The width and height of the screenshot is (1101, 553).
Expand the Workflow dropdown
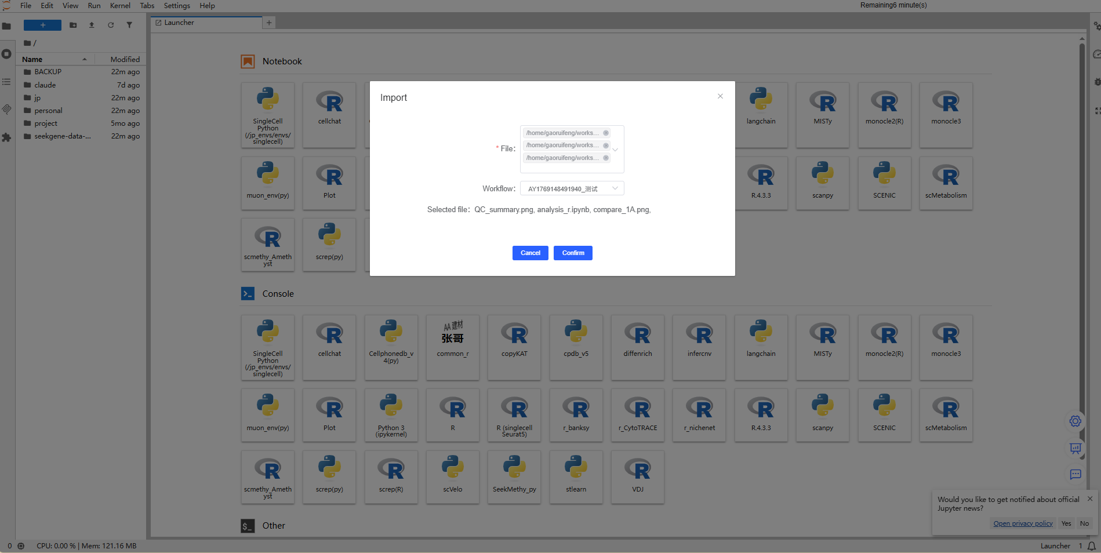click(572, 188)
